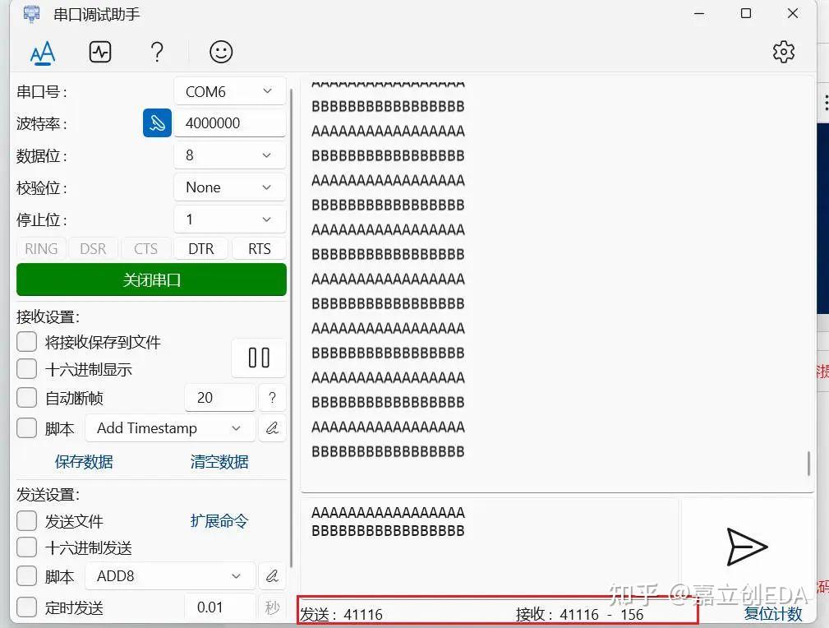This screenshot has height=628, width=829.
Task: Open the 校验位 parity dropdown showing None
Action: (229, 187)
